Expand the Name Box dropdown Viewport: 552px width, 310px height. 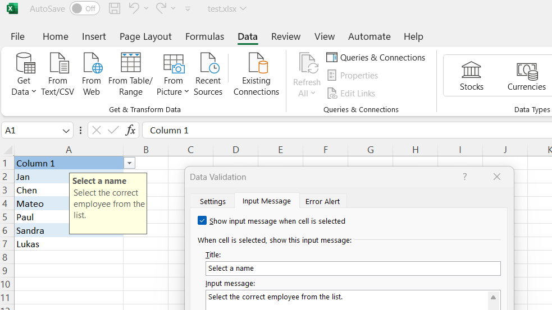point(67,131)
